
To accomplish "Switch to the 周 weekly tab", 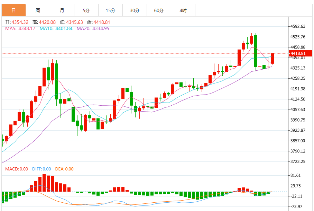I will point(38,10).
